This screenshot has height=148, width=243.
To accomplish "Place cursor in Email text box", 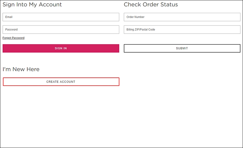I will (61, 17).
